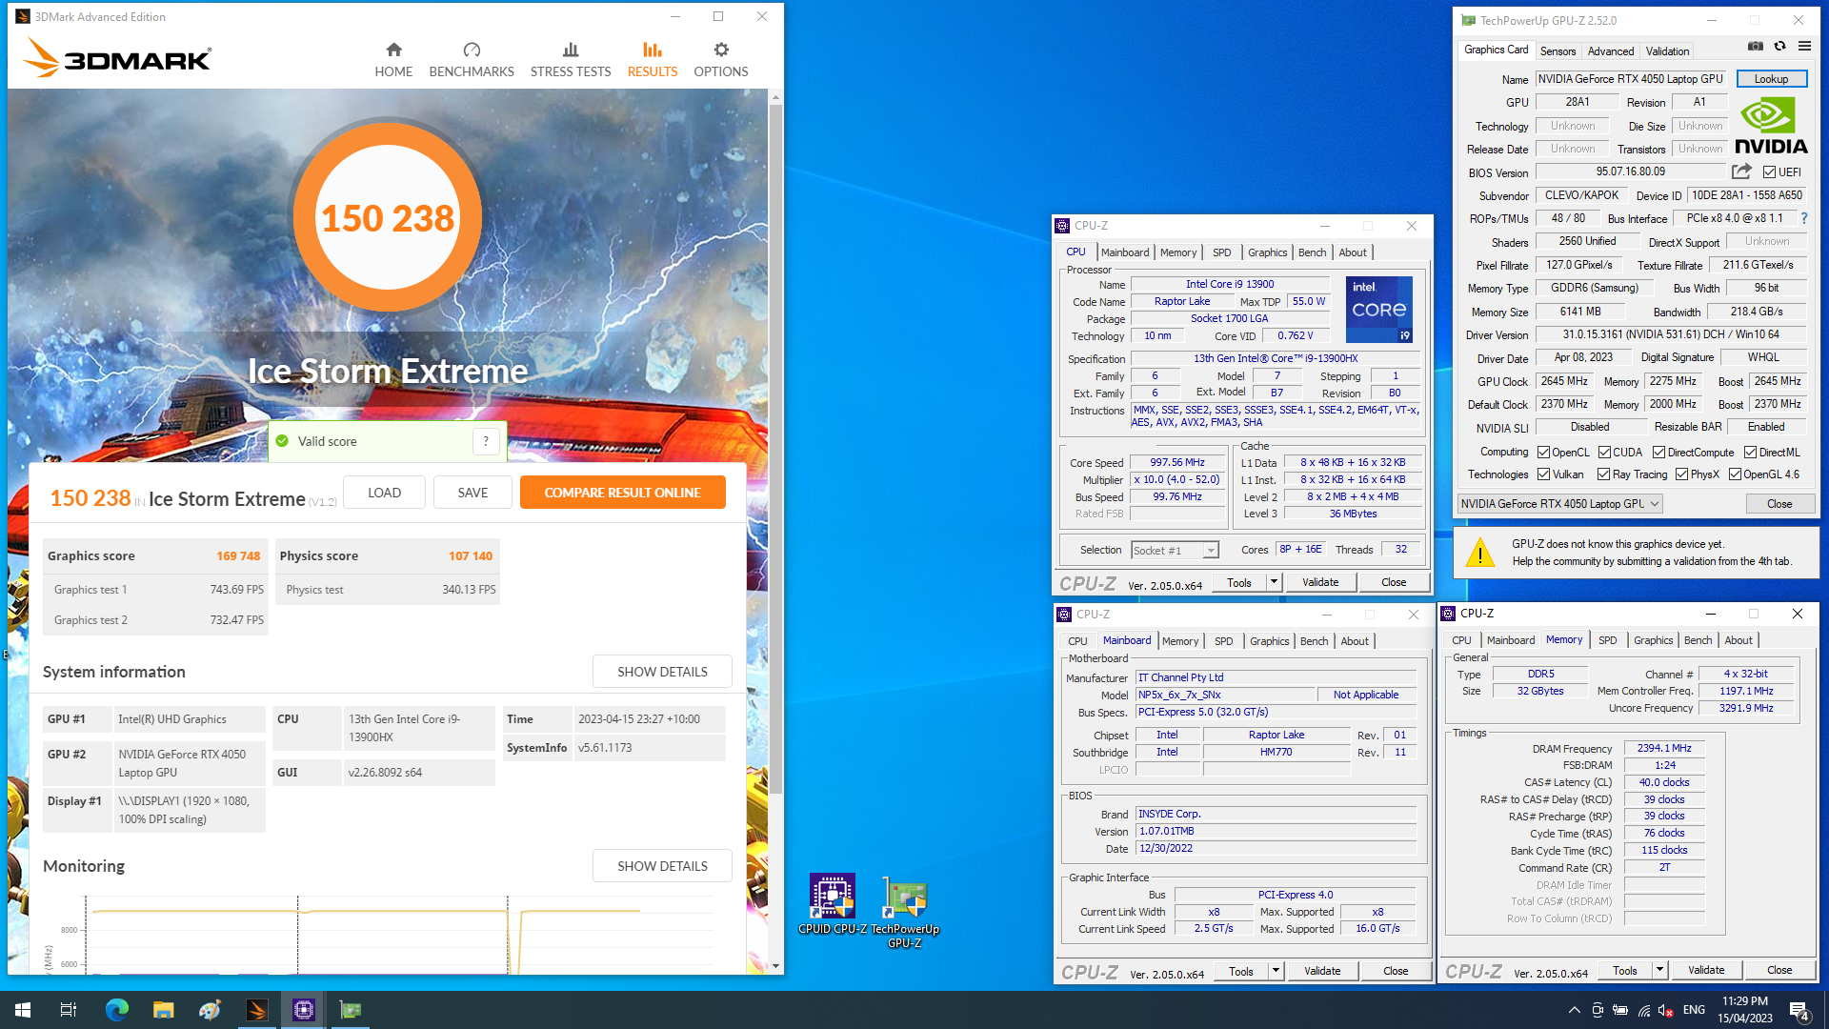Open the CPUID CPU-Z desktop shortcut
Screen dimensions: 1829x1029
point(833,904)
